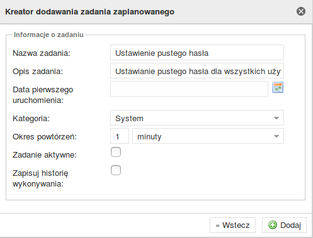
Task: Click the Kategoria label text
Action: point(31,119)
